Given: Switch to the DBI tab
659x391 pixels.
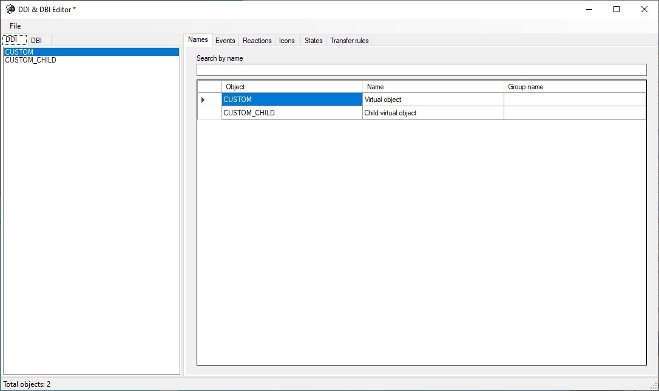Looking at the screenshot, I should (x=36, y=41).
